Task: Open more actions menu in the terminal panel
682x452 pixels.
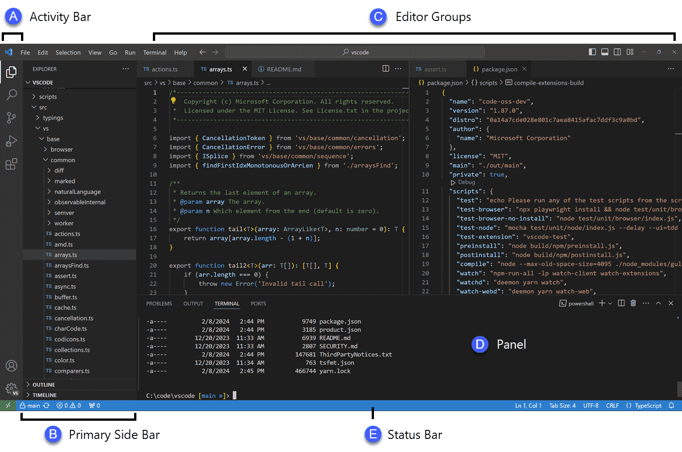Action: pos(646,303)
